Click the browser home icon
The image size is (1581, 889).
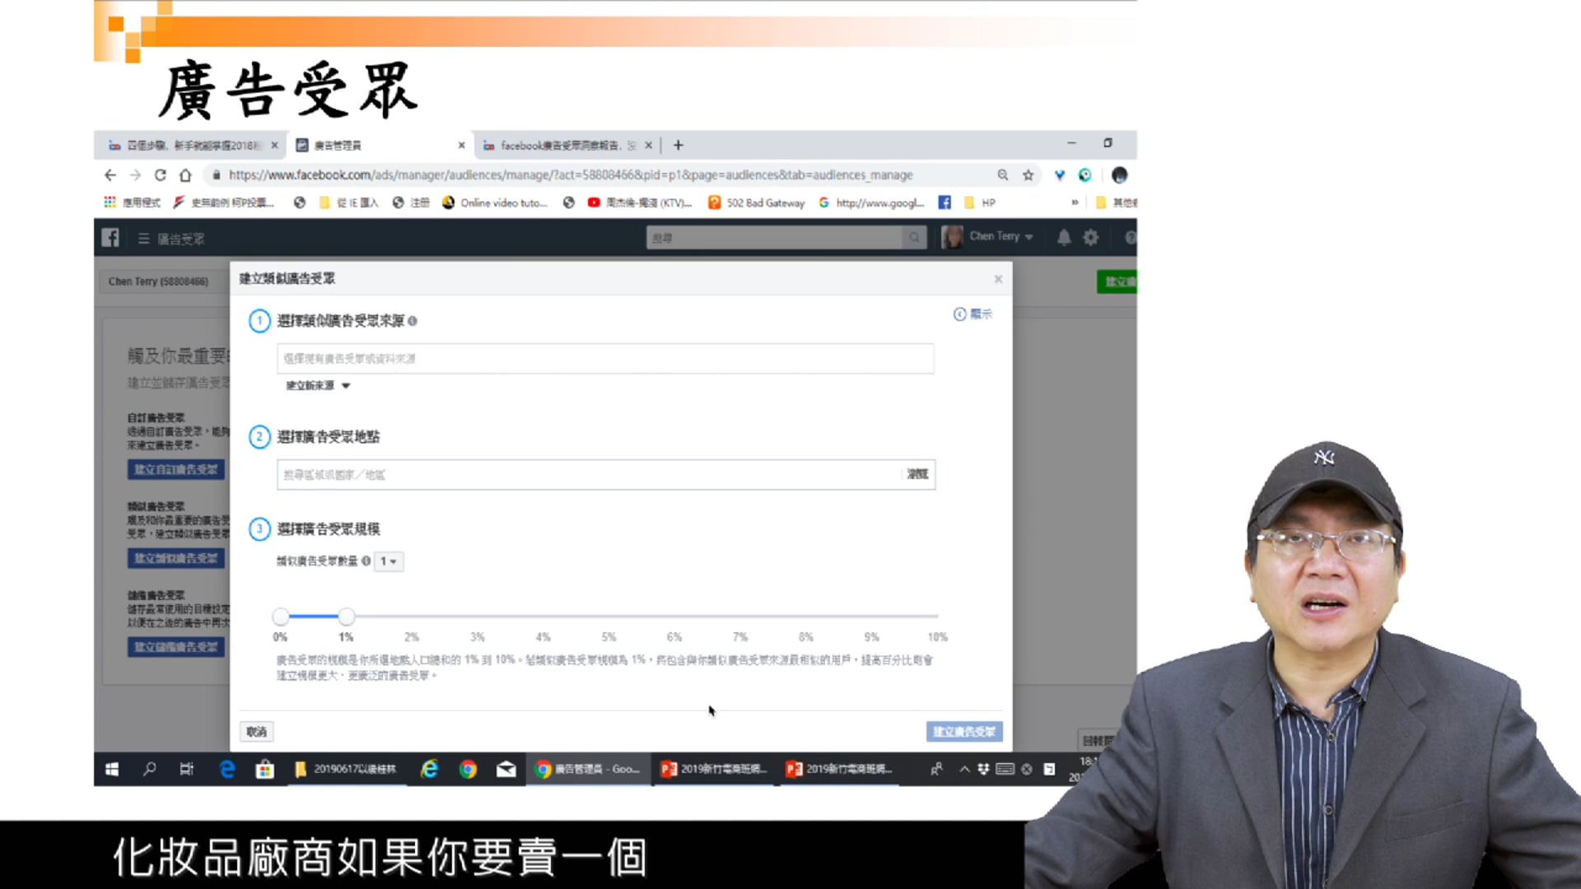click(x=185, y=175)
